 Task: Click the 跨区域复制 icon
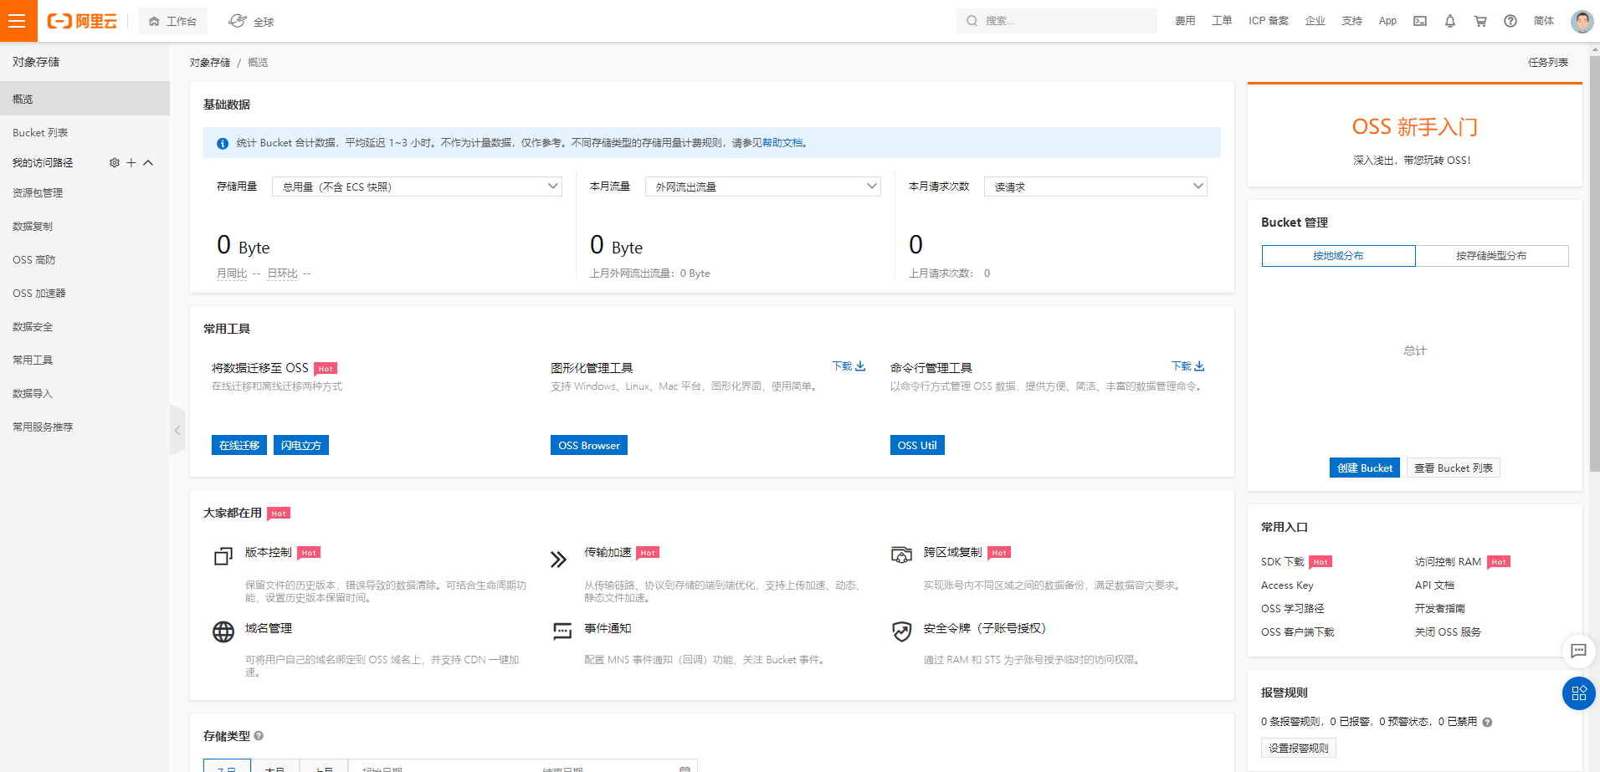[x=901, y=555]
